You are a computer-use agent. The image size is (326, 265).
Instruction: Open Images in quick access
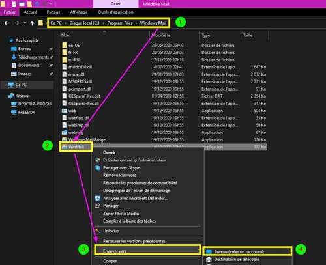[x=25, y=74]
